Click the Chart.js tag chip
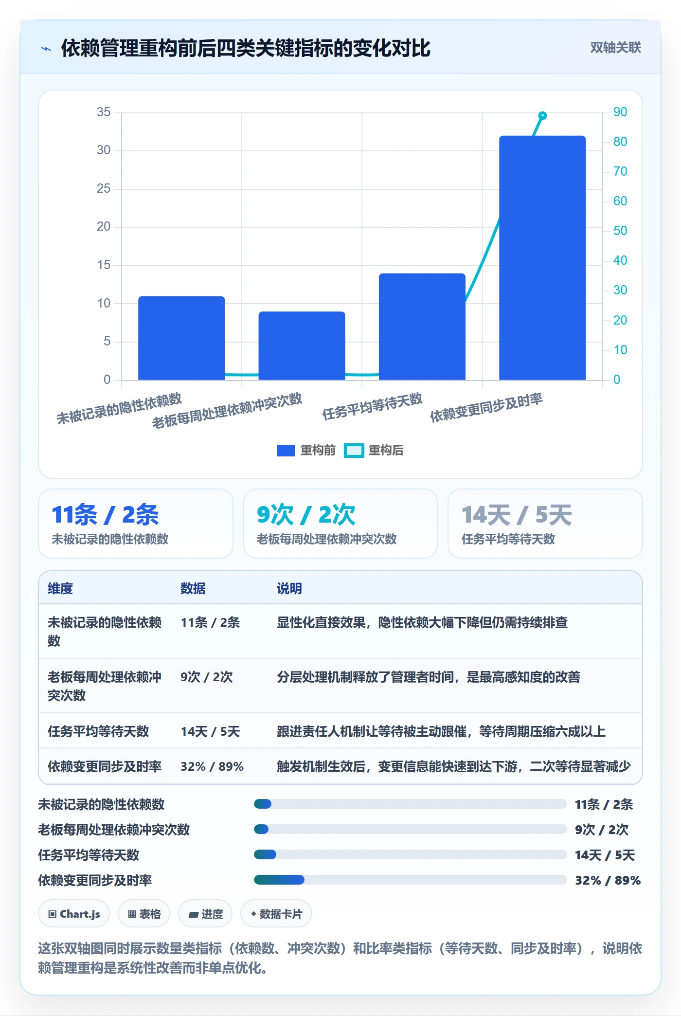Screen dimensions: 681x1016 tap(74, 914)
